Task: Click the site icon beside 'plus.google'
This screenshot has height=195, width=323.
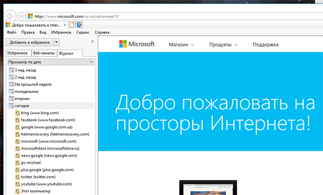Action: coord(17,170)
